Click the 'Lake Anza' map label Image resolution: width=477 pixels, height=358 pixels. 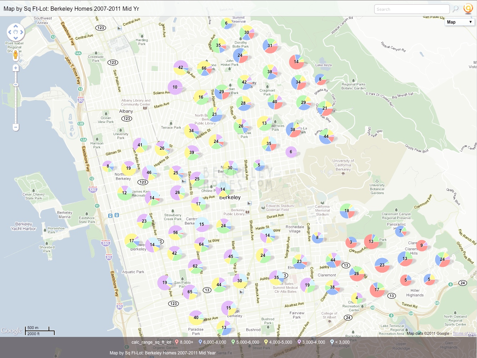pos(323,65)
